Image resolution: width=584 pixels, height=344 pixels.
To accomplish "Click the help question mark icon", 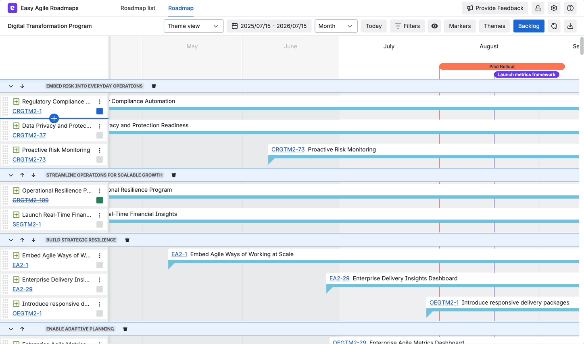I will (570, 8).
